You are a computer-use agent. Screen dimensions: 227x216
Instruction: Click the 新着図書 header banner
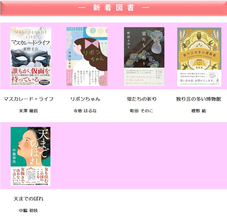[113, 8]
